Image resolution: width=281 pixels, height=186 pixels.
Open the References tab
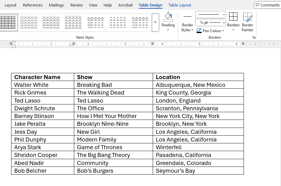coord(33,5)
